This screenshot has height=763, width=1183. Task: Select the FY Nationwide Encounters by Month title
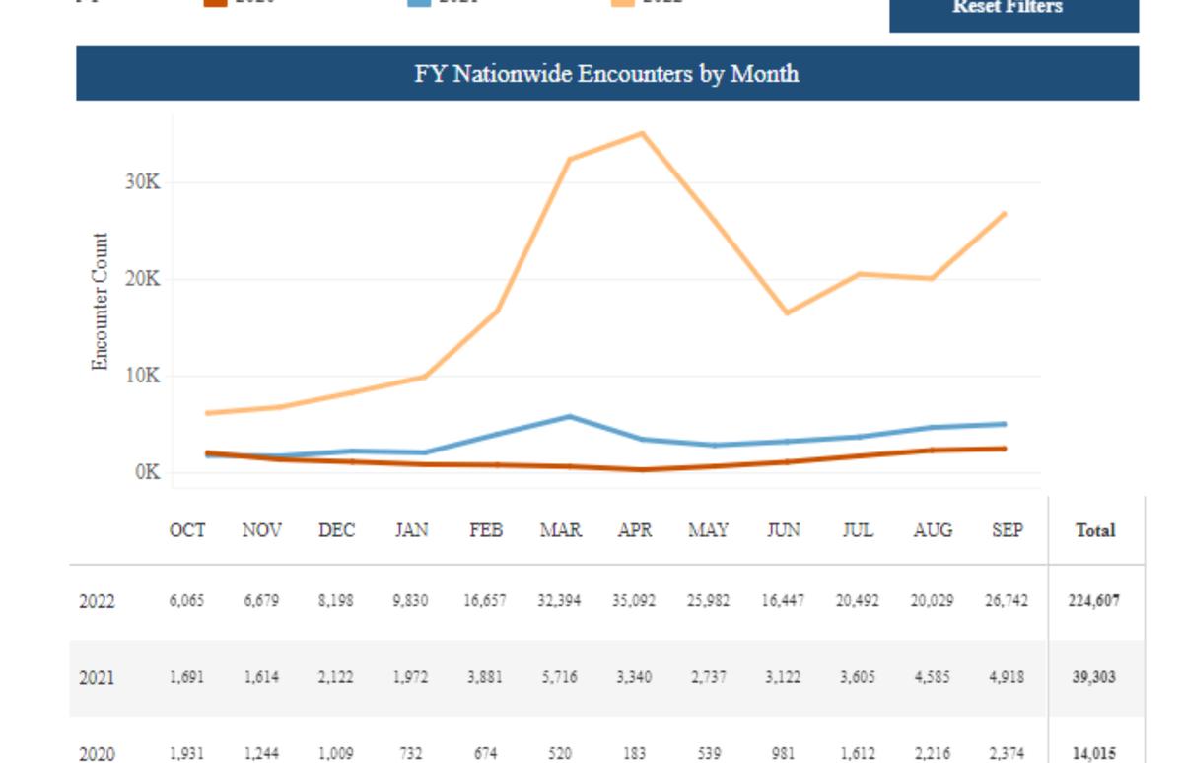[606, 74]
